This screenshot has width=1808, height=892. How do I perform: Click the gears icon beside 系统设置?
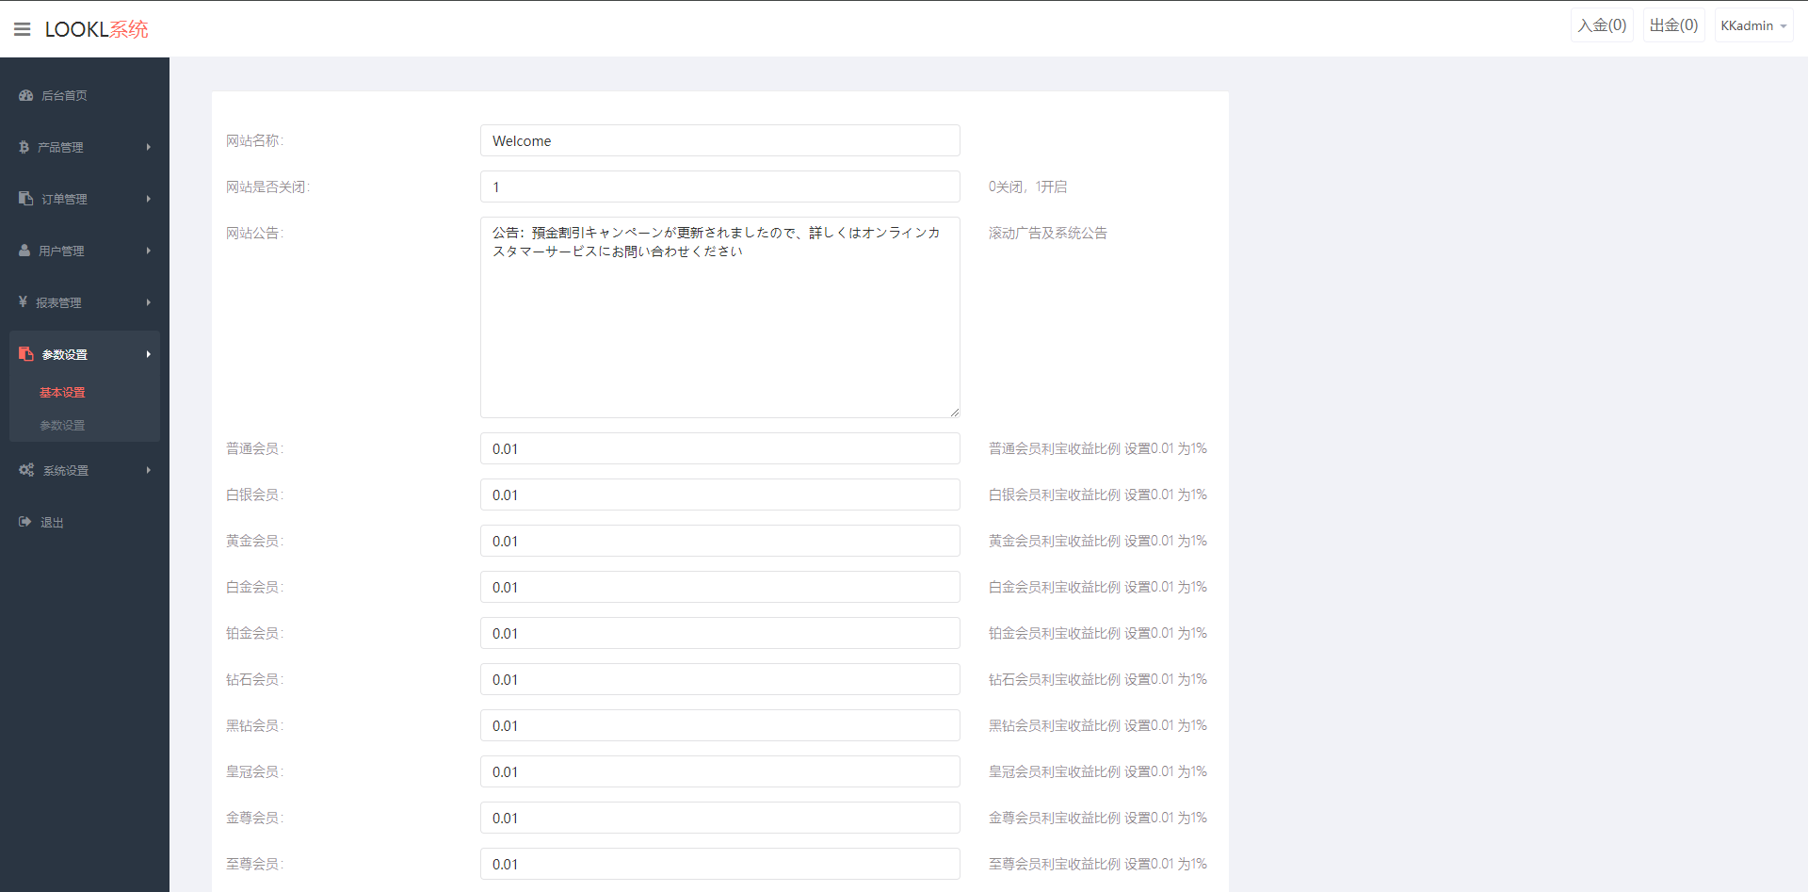(25, 470)
